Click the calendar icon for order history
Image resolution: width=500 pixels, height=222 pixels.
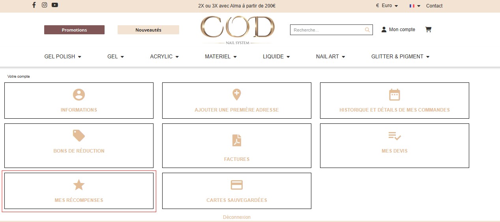pos(394,95)
